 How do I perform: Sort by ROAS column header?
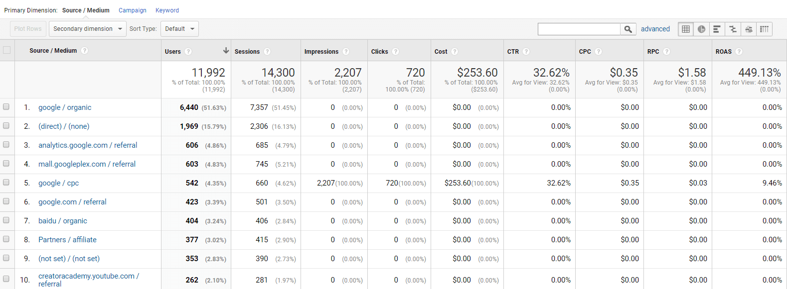coord(724,52)
